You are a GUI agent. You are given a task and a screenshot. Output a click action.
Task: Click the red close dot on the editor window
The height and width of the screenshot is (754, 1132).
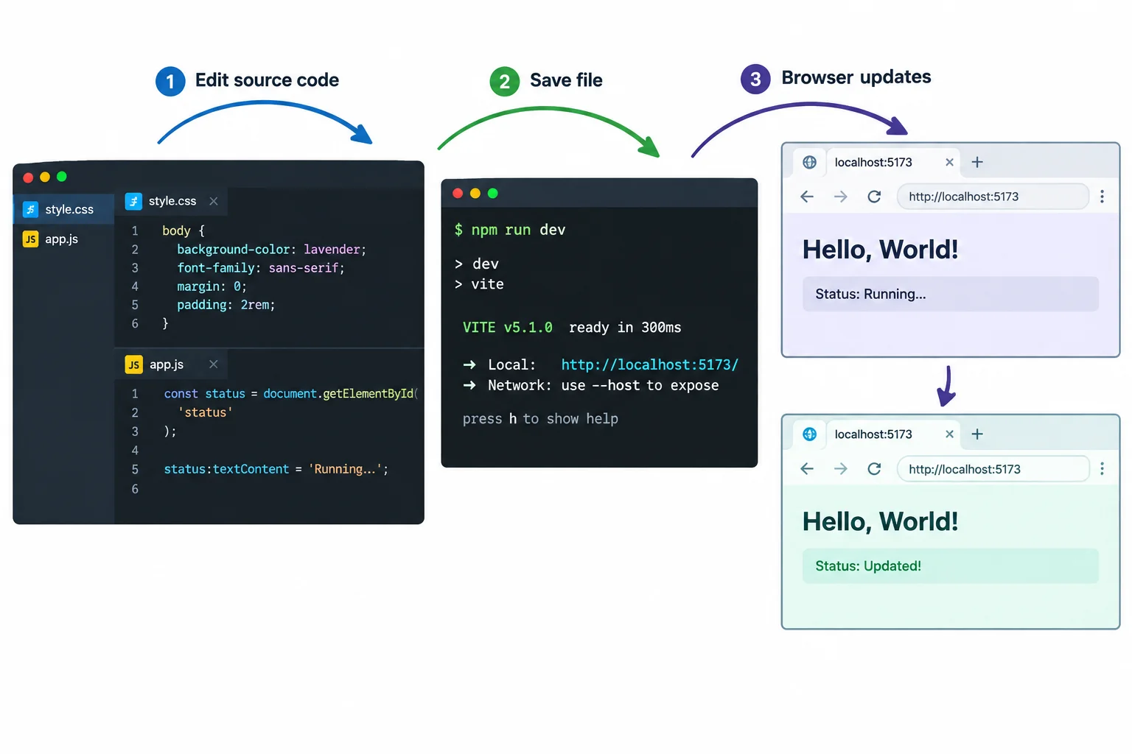click(x=28, y=177)
